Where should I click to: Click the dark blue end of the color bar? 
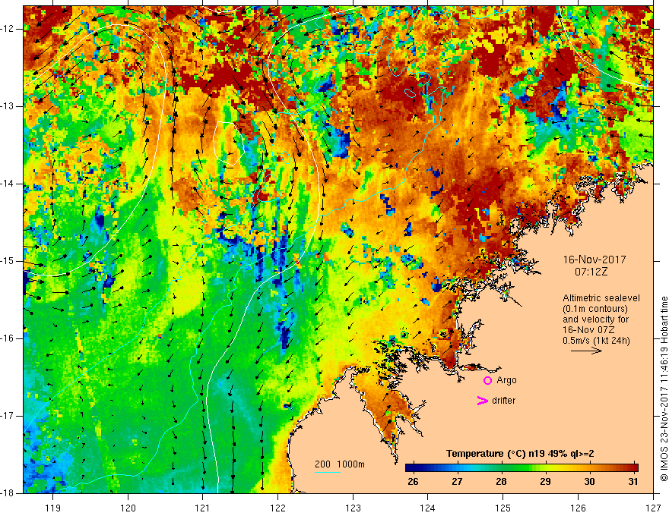[410, 468]
